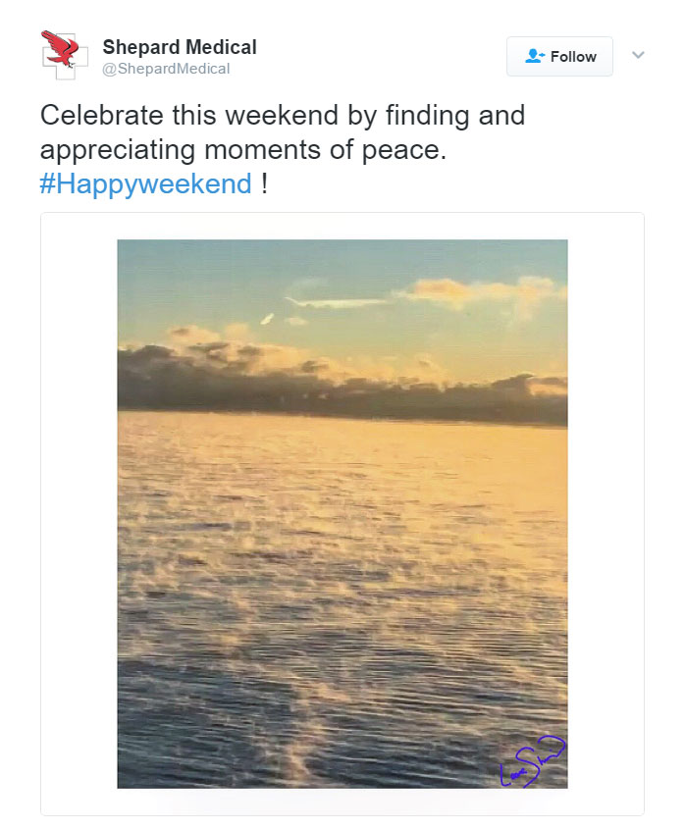Click the red eagle logo picture
685x830 pixels.
point(60,48)
